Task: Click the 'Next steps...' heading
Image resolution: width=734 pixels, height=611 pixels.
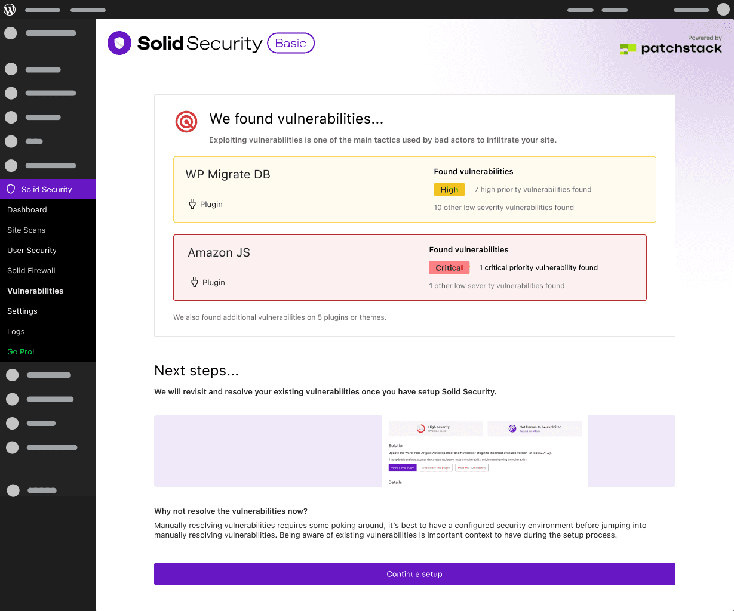Action: pos(196,371)
